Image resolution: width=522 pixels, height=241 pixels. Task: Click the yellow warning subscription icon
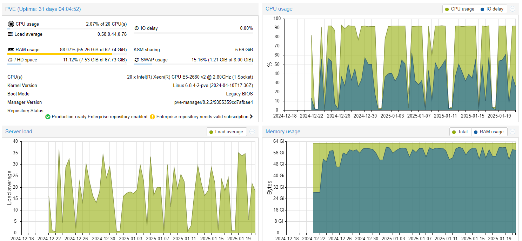(152, 117)
